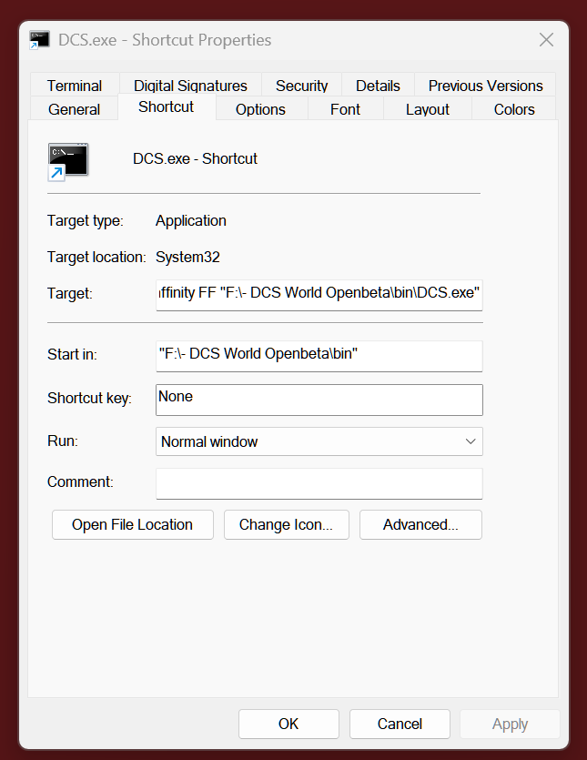This screenshot has height=760, width=587.
Task: Click the "Run:" label
Action: click(x=63, y=441)
